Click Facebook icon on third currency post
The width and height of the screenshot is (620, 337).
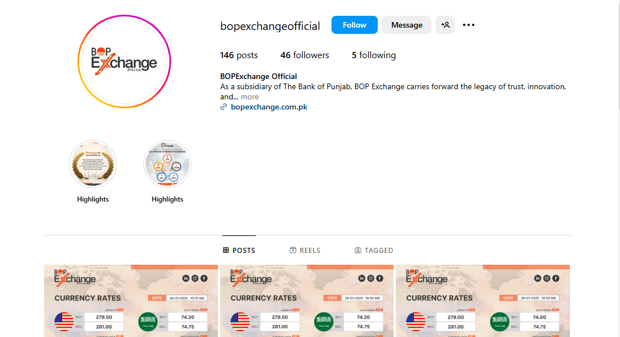tap(556, 278)
